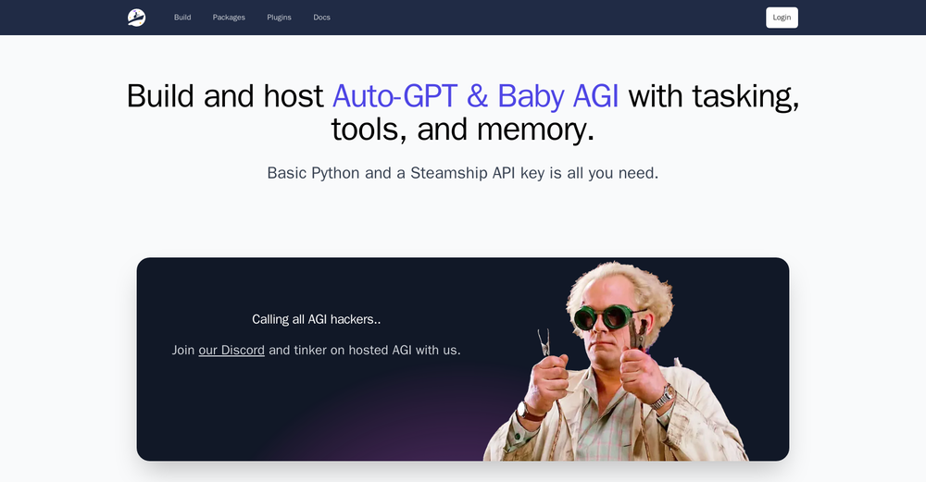Click the Steamship logo in the navbar
This screenshot has width=926, height=482.
(136, 18)
